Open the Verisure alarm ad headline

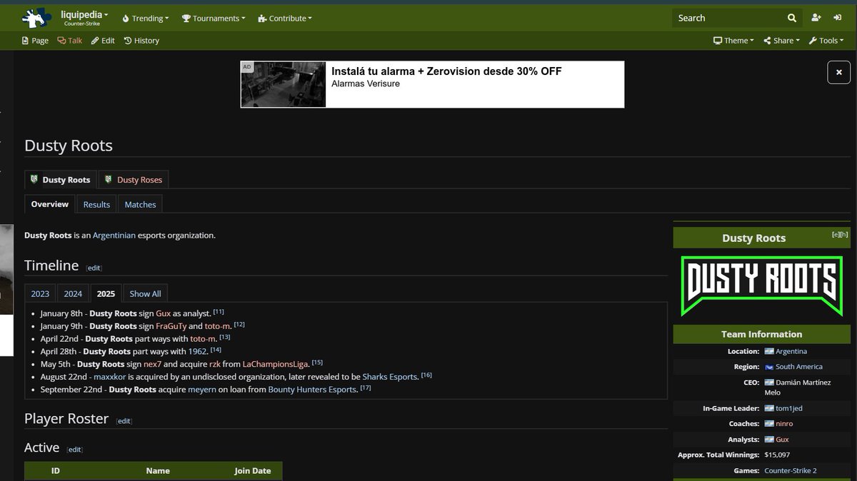pyautogui.click(x=446, y=71)
